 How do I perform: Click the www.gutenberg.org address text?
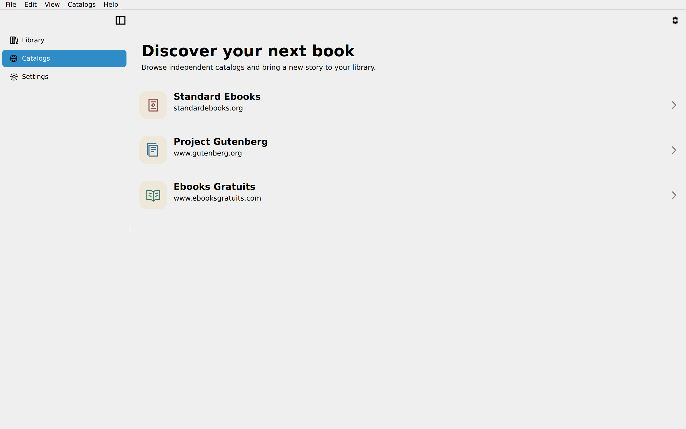point(207,153)
